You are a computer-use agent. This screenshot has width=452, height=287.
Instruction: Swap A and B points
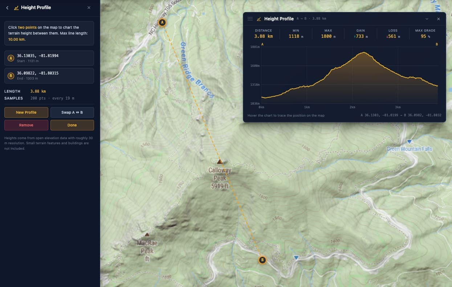pyautogui.click(x=72, y=112)
